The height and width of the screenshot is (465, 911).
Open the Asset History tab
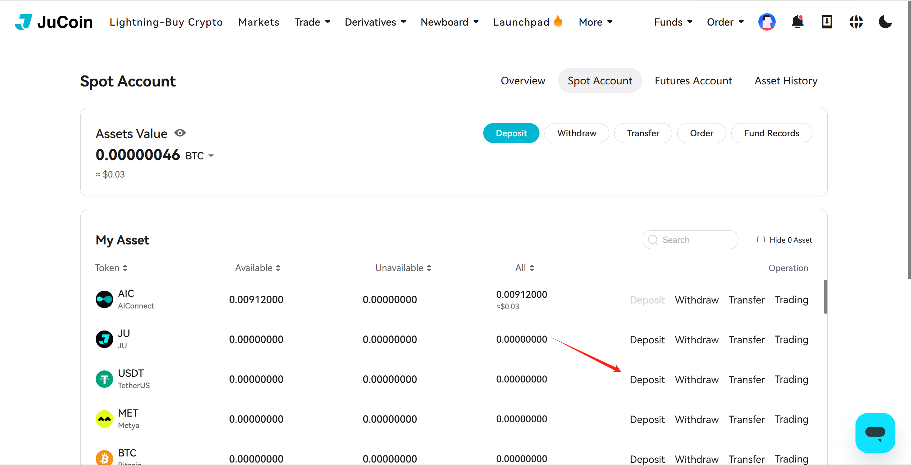[786, 81]
